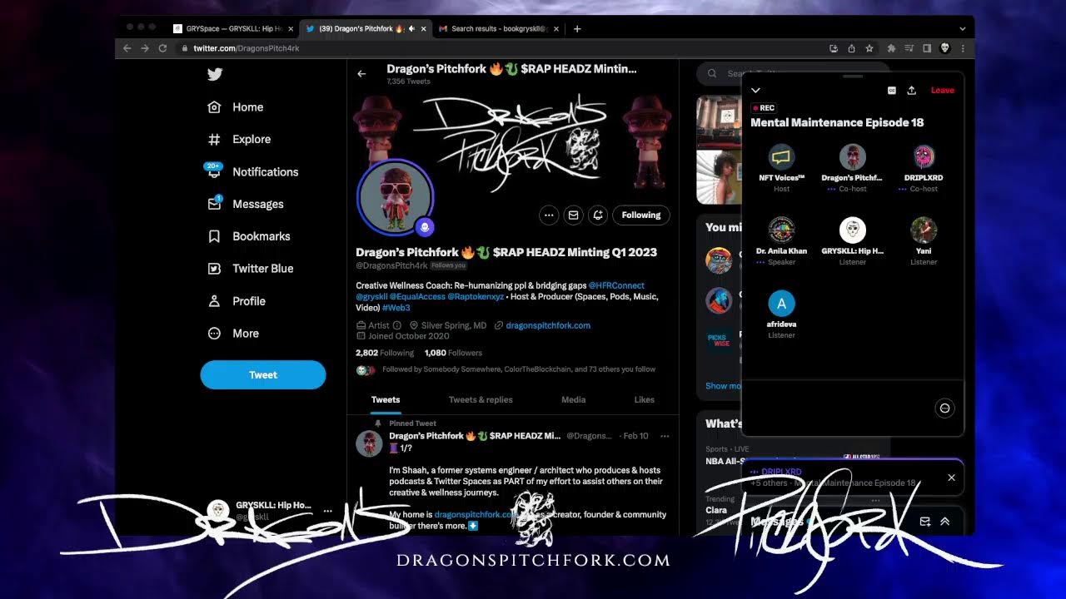Toggle captions in the Space panel
This screenshot has width=1066, height=599.
[892, 90]
